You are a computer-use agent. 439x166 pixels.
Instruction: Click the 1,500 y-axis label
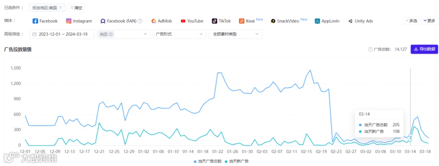15,68
